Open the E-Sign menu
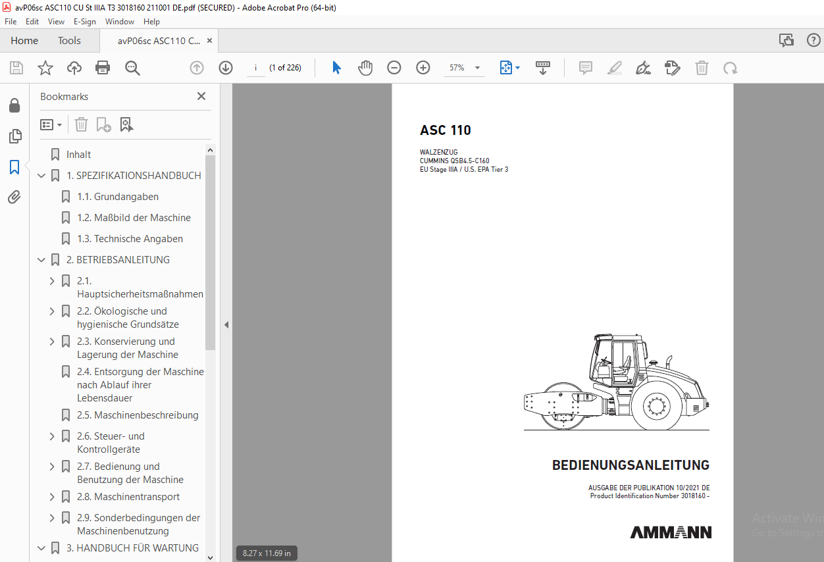Screen dimensions: 824x562 coord(85,22)
